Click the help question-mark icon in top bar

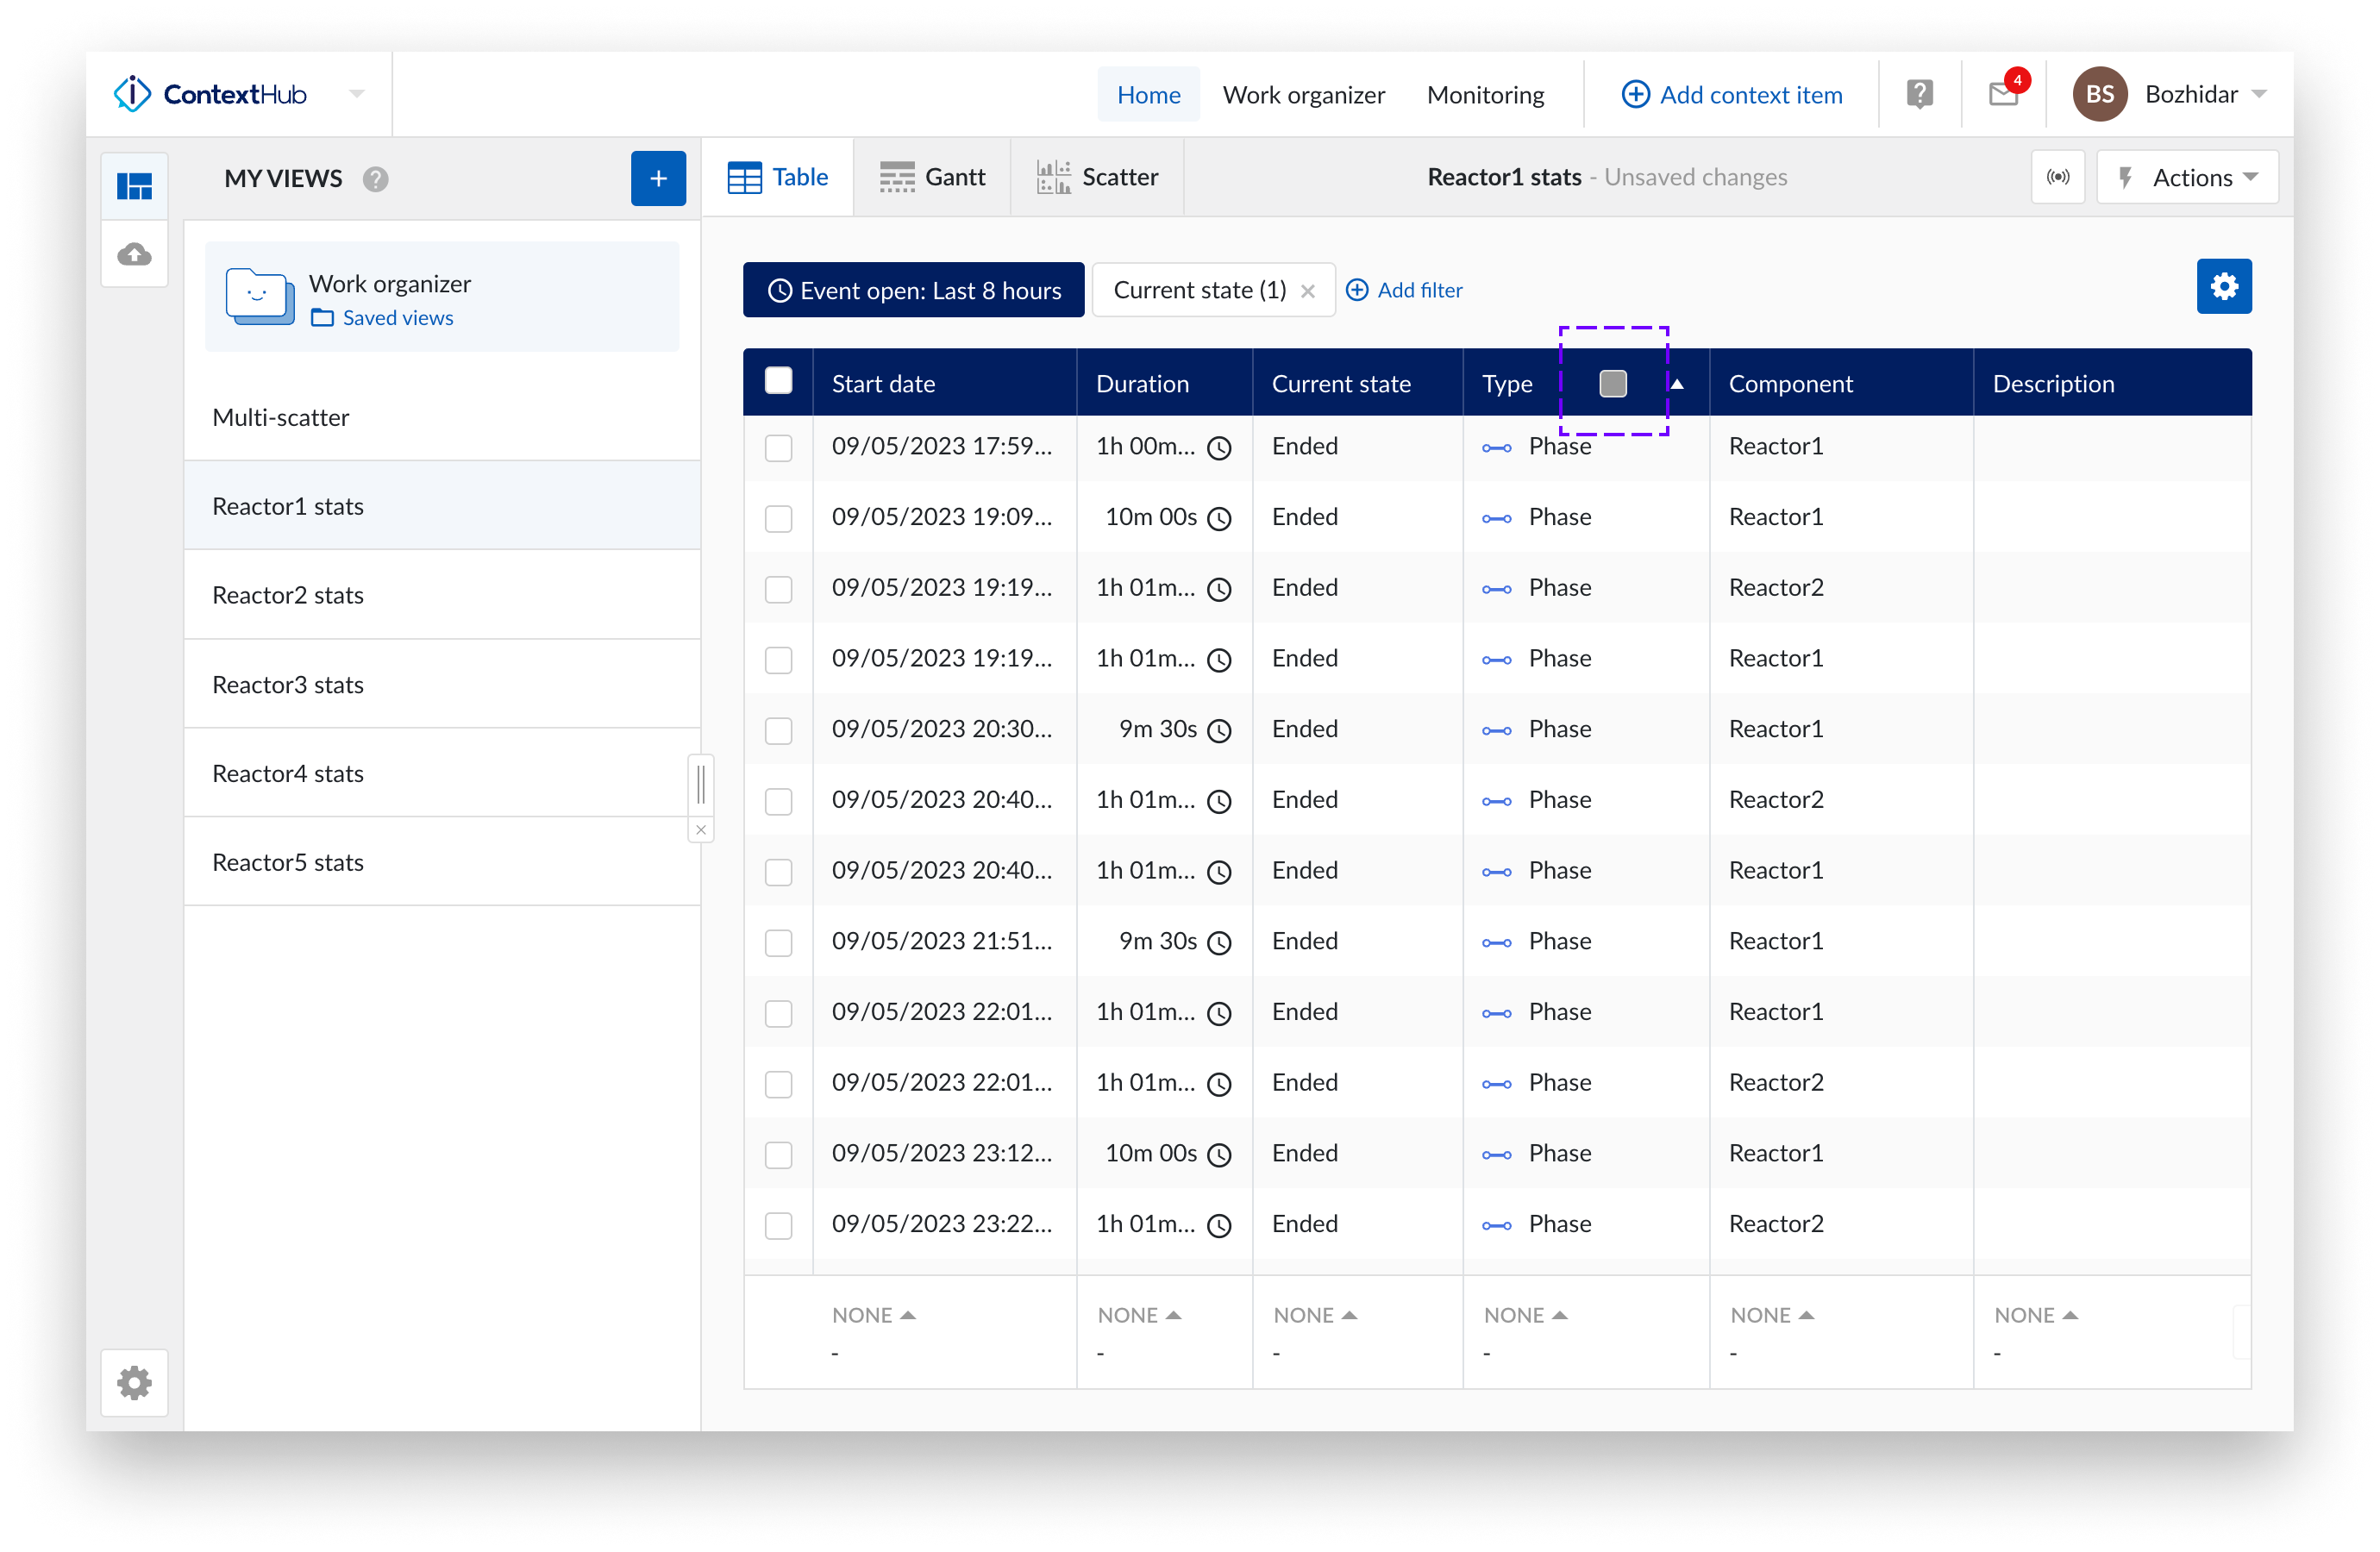[1918, 93]
